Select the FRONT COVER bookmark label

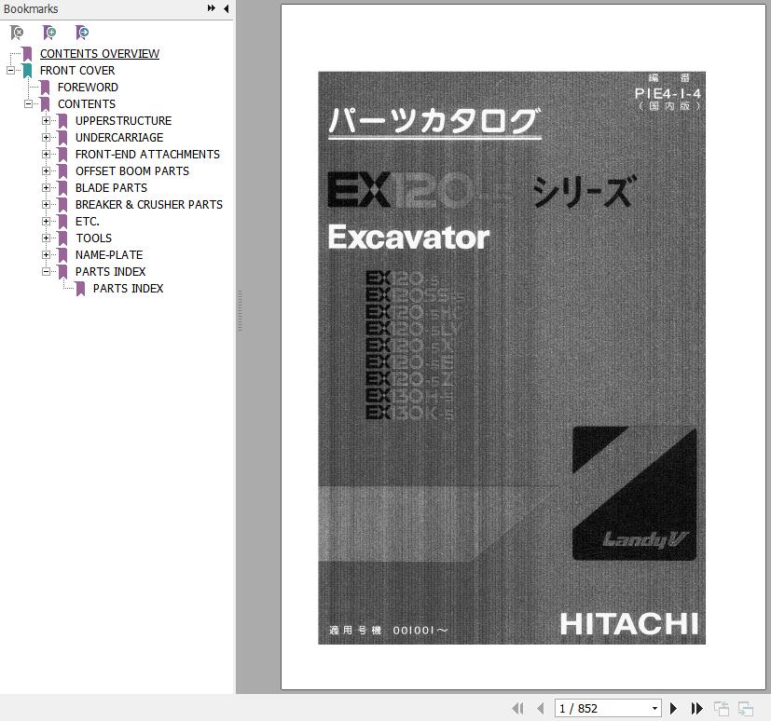pos(77,70)
